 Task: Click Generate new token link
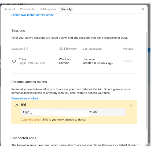pos(25,98)
